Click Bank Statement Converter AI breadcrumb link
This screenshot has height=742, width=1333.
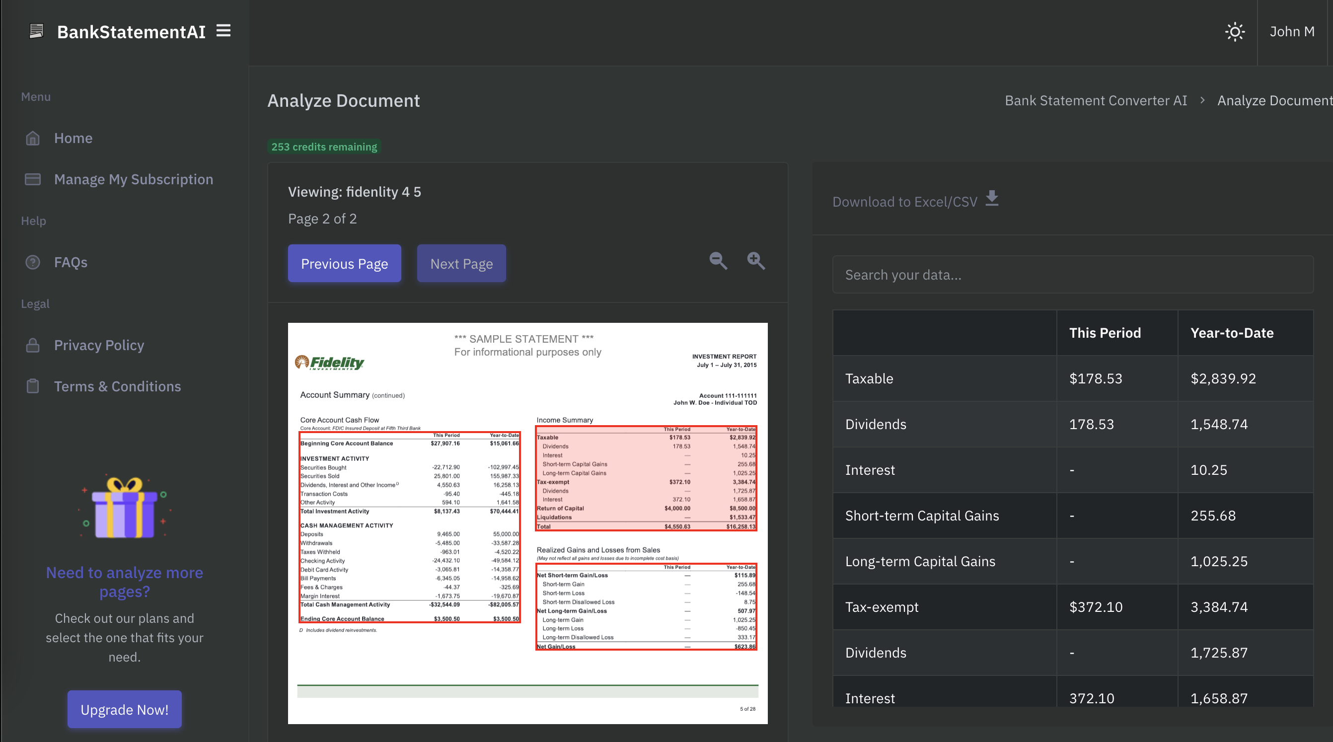(1096, 100)
